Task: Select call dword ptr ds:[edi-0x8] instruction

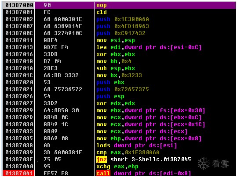Action: 144,173
